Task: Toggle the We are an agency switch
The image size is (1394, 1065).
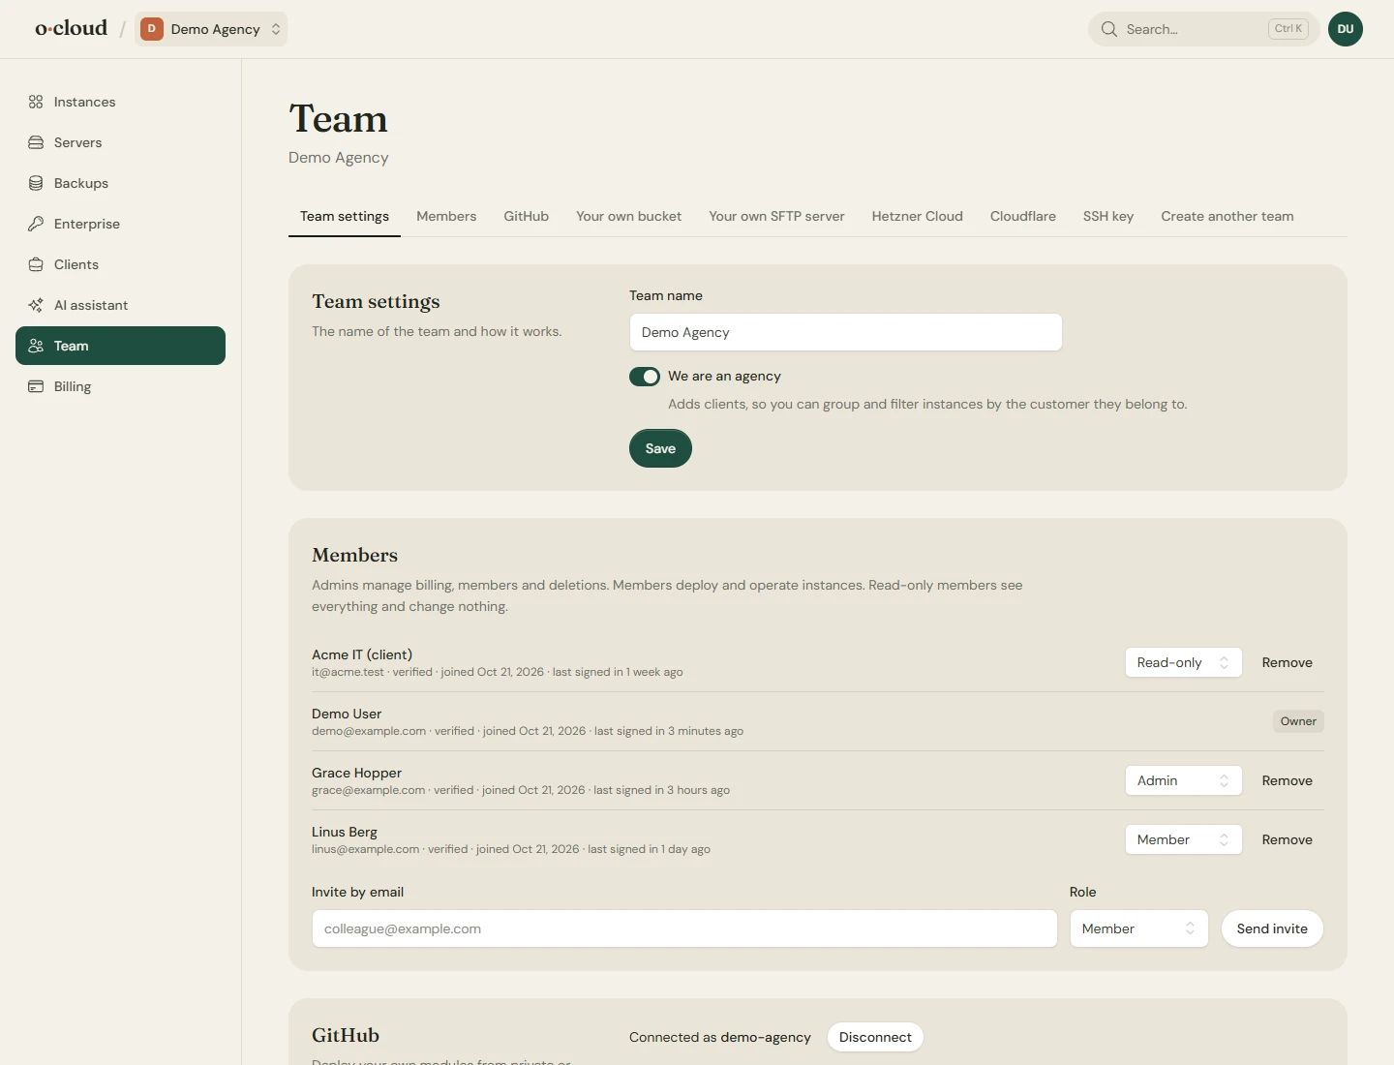Action: pos(645,377)
